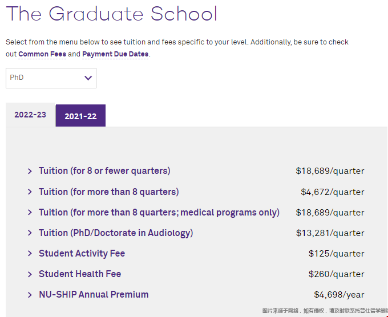The image size is (388, 317).
Task: Expand the Tuition (for more than 8 quarters) label
Action: pos(108,192)
